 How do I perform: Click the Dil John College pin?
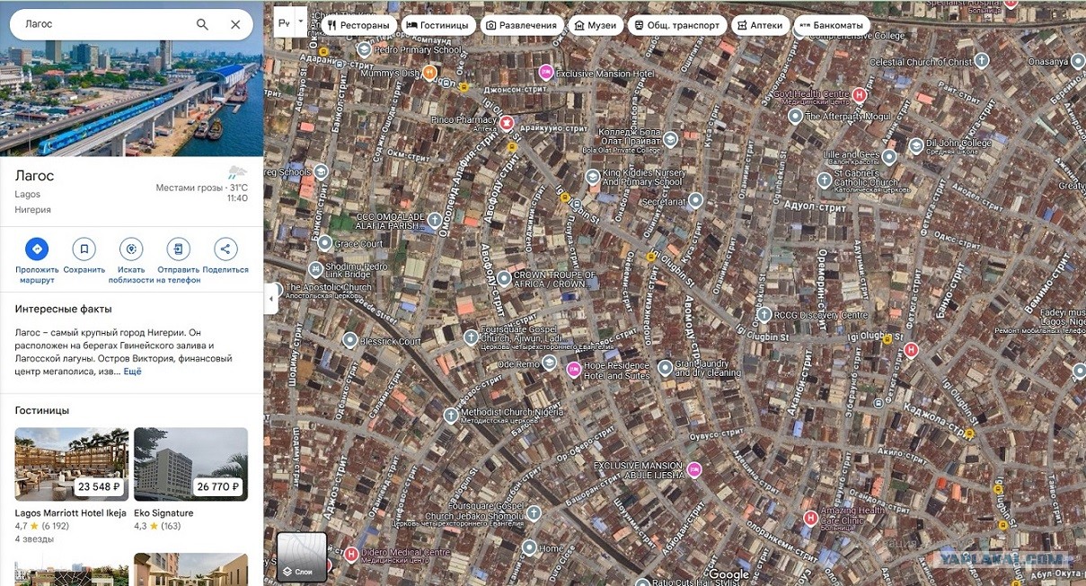[916, 144]
